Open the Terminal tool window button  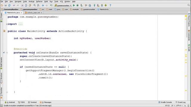coord(32,102)
